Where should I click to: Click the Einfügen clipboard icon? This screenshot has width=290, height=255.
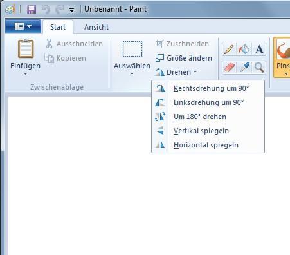26,49
